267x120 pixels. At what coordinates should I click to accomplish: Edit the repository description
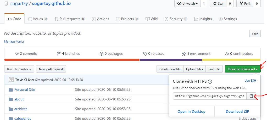click(255, 34)
